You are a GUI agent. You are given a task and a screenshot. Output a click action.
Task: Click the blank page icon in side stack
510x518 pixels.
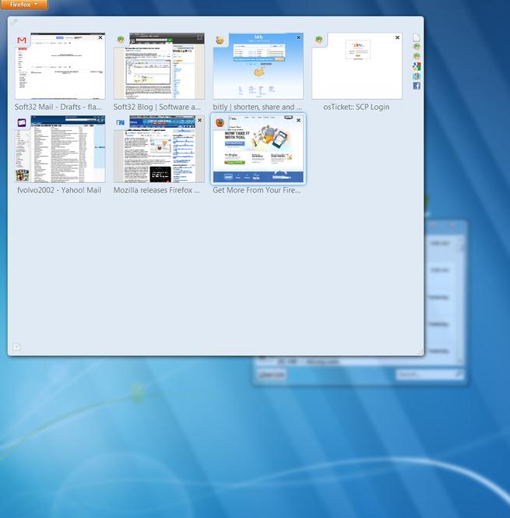(417, 37)
